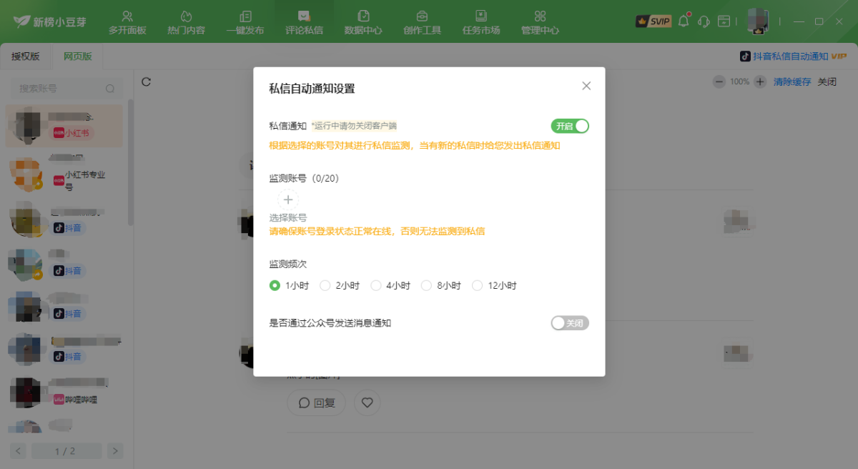Viewport: 858px width, 469px height.
Task: Close the 私信自动通知设置 dialog
Action: click(x=586, y=86)
